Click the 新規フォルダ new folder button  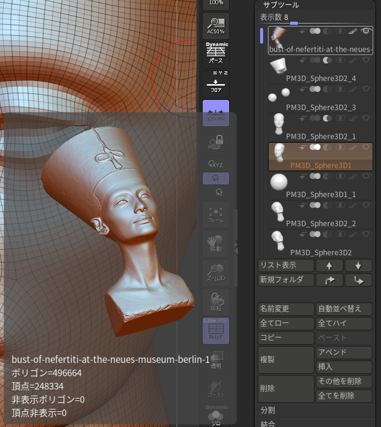[x=286, y=280]
